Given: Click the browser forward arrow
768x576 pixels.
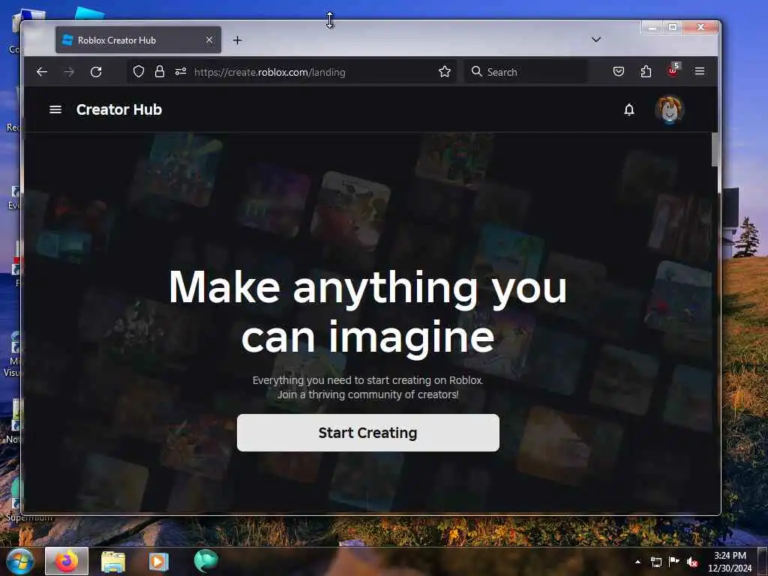Looking at the screenshot, I should coord(69,72).
